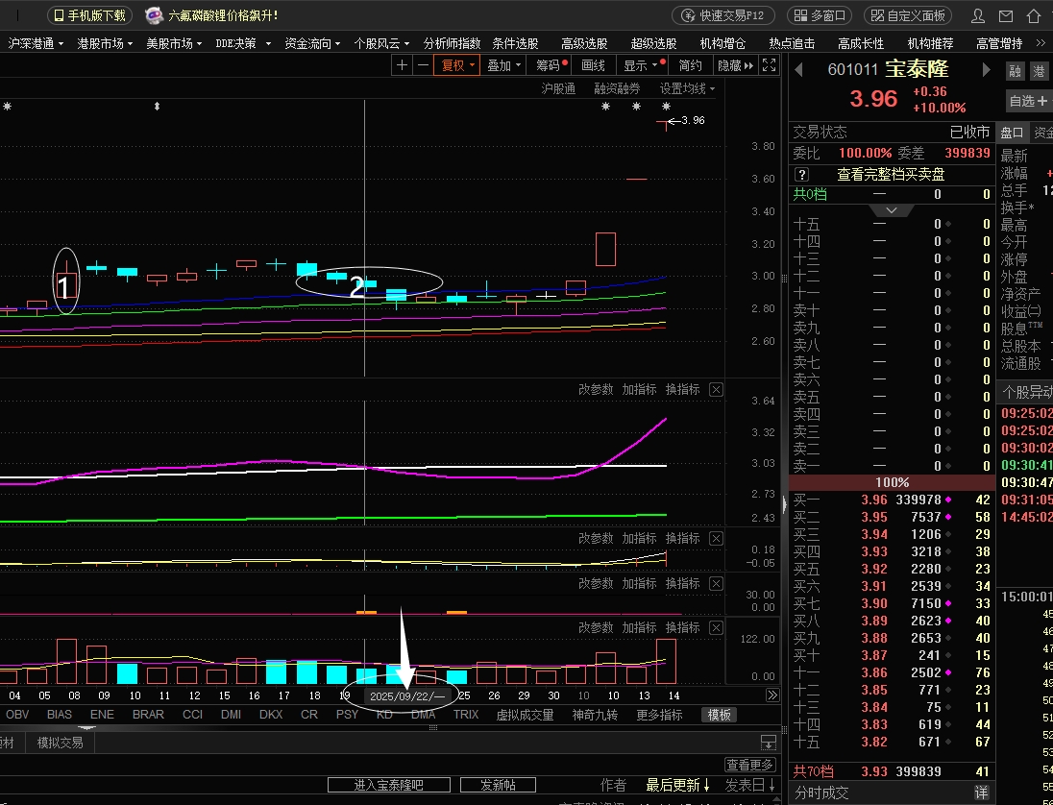Switch to the 盘口 tab

tap(1012, 133)
